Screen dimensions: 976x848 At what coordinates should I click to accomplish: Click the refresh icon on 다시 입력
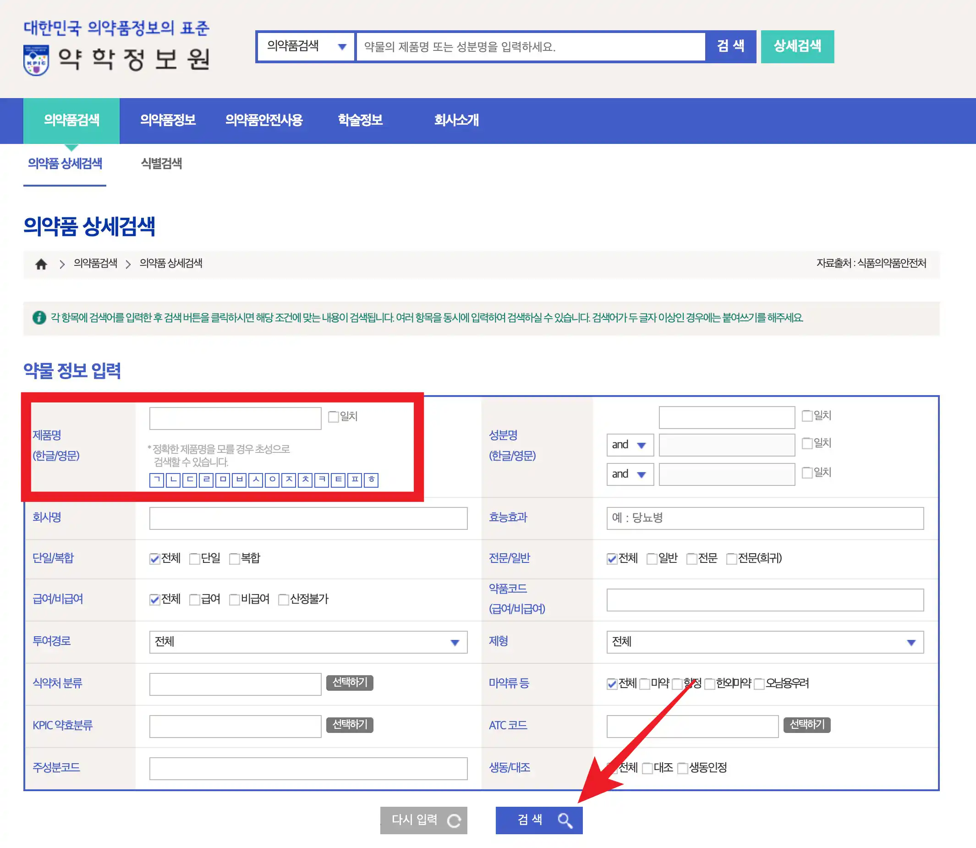[454, 820]
